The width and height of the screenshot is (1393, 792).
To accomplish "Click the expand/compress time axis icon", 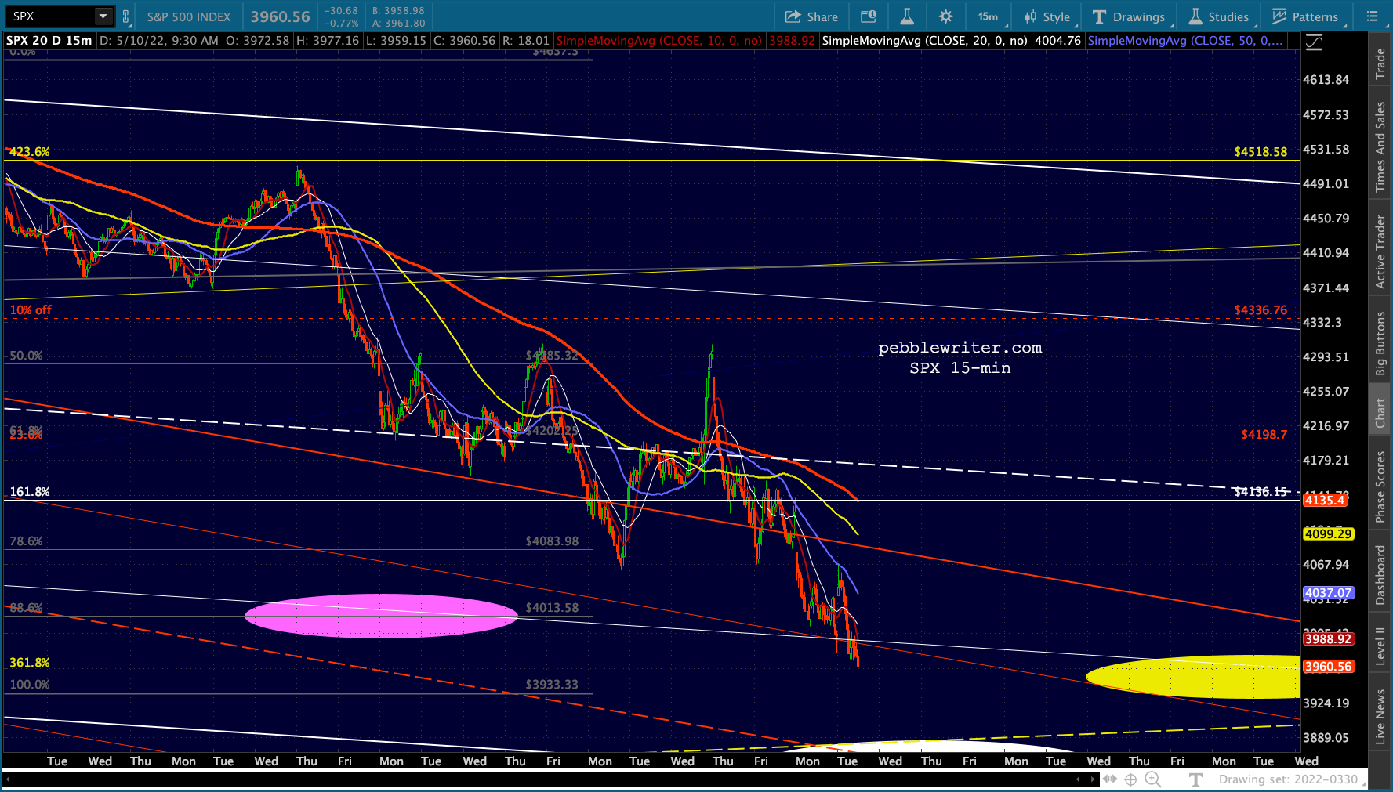I will (x=1110, y=779).
